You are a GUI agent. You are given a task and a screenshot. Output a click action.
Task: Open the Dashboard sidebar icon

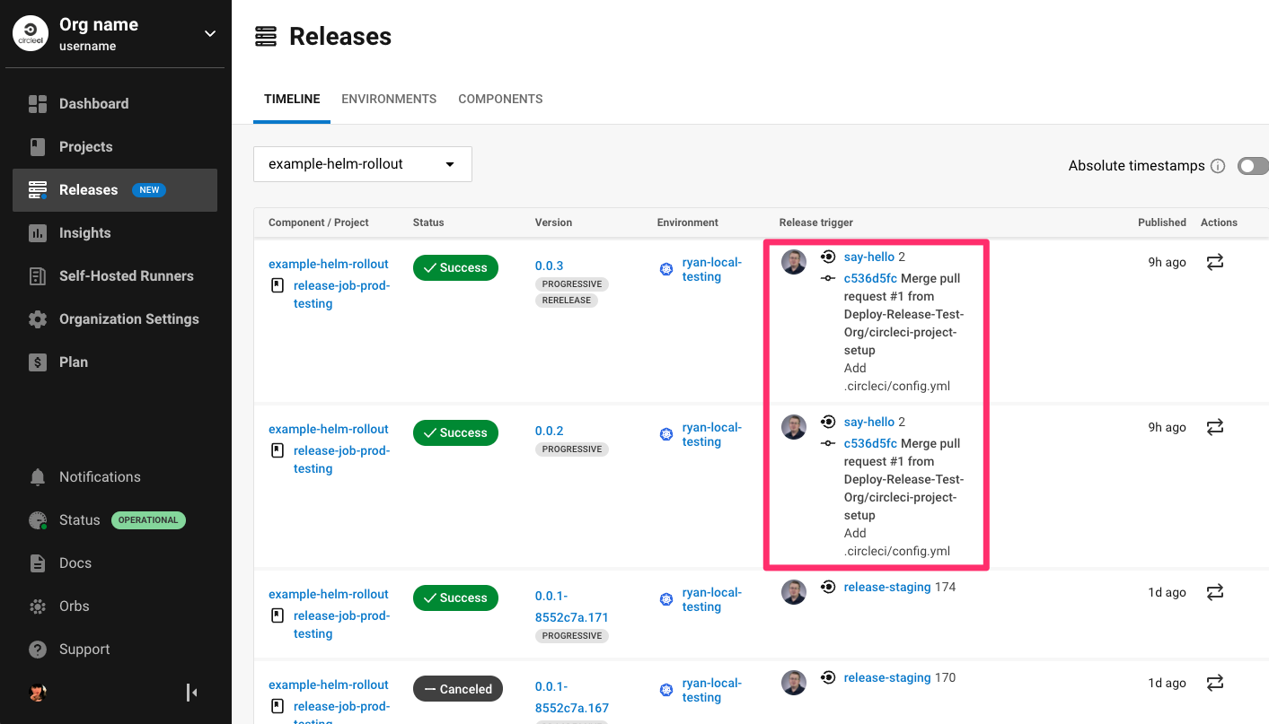38,104
